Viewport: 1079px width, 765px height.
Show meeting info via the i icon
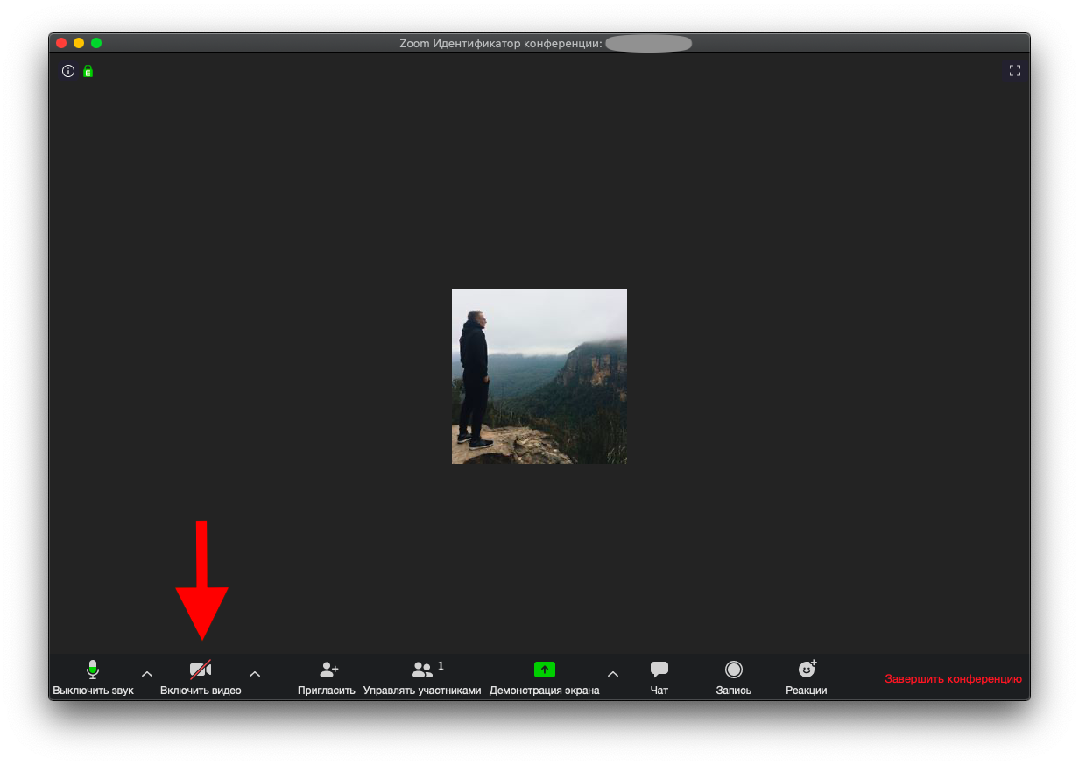pyautogui.click(x=68, y=71)
